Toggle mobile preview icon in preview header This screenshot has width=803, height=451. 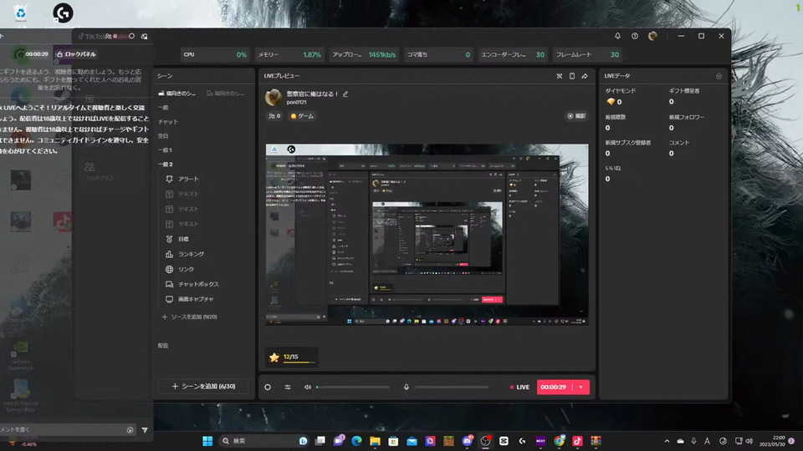pyautogui.click(x=572, y=76)
